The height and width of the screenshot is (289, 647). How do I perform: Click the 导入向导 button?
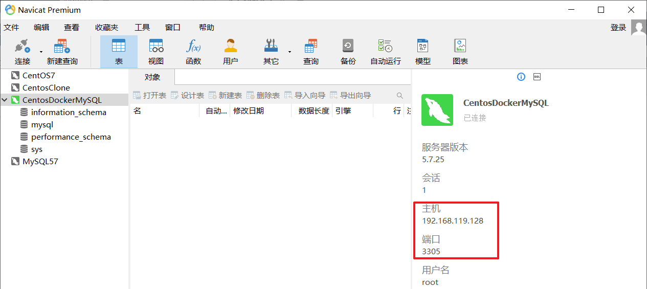(x=305, y=95)
